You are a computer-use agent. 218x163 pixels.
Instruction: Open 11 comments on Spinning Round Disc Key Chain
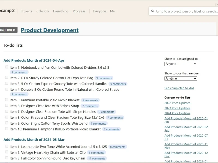coord(97,159)
